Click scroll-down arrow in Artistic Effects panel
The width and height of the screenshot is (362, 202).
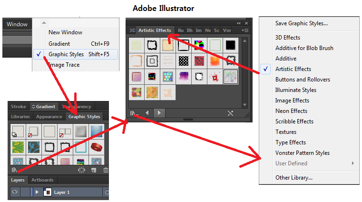245,105
